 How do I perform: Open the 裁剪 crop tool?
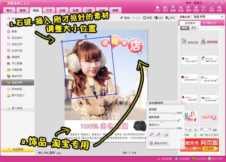(196, 9)
